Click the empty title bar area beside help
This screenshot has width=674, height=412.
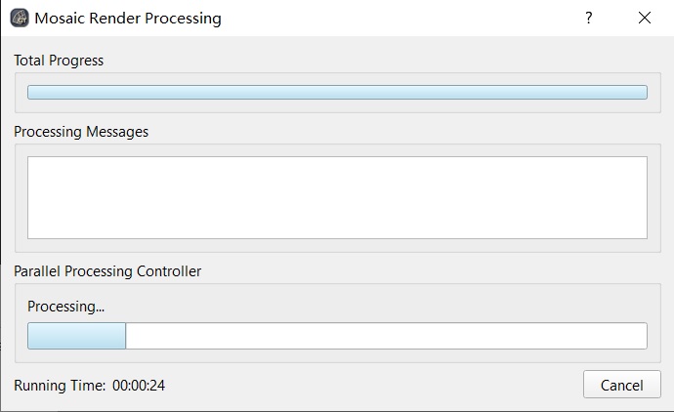(x=400, y=18)
